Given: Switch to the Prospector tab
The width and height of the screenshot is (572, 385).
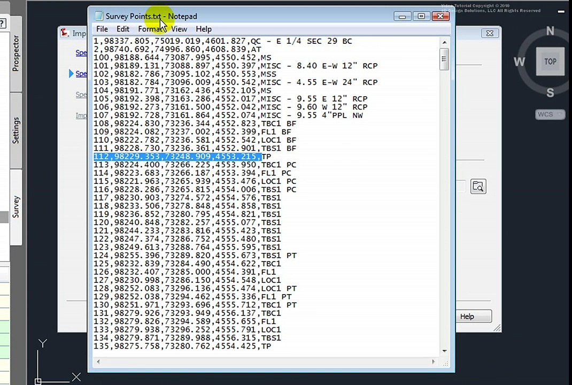Looking at the screenshot, I should [16, 53].
